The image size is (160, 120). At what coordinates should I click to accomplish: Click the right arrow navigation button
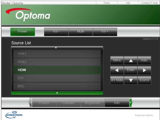pos(144,70)
